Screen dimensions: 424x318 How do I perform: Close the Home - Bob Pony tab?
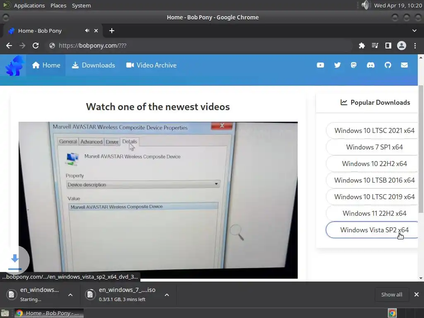[96, 31]
